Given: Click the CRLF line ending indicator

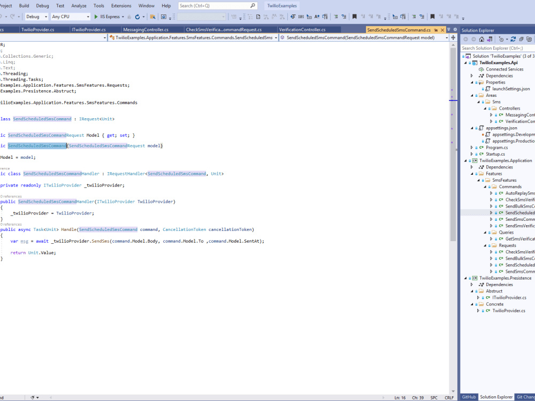Looking at the screenshot, I should click(x=449, y=398).
